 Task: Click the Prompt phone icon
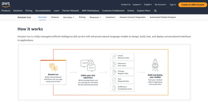point(114,72)
